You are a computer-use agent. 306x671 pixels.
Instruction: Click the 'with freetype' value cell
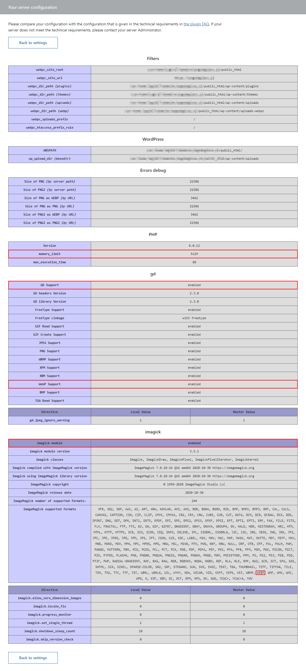(194, 318)
